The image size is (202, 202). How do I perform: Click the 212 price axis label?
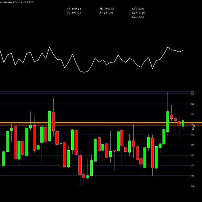click(192, 104)
